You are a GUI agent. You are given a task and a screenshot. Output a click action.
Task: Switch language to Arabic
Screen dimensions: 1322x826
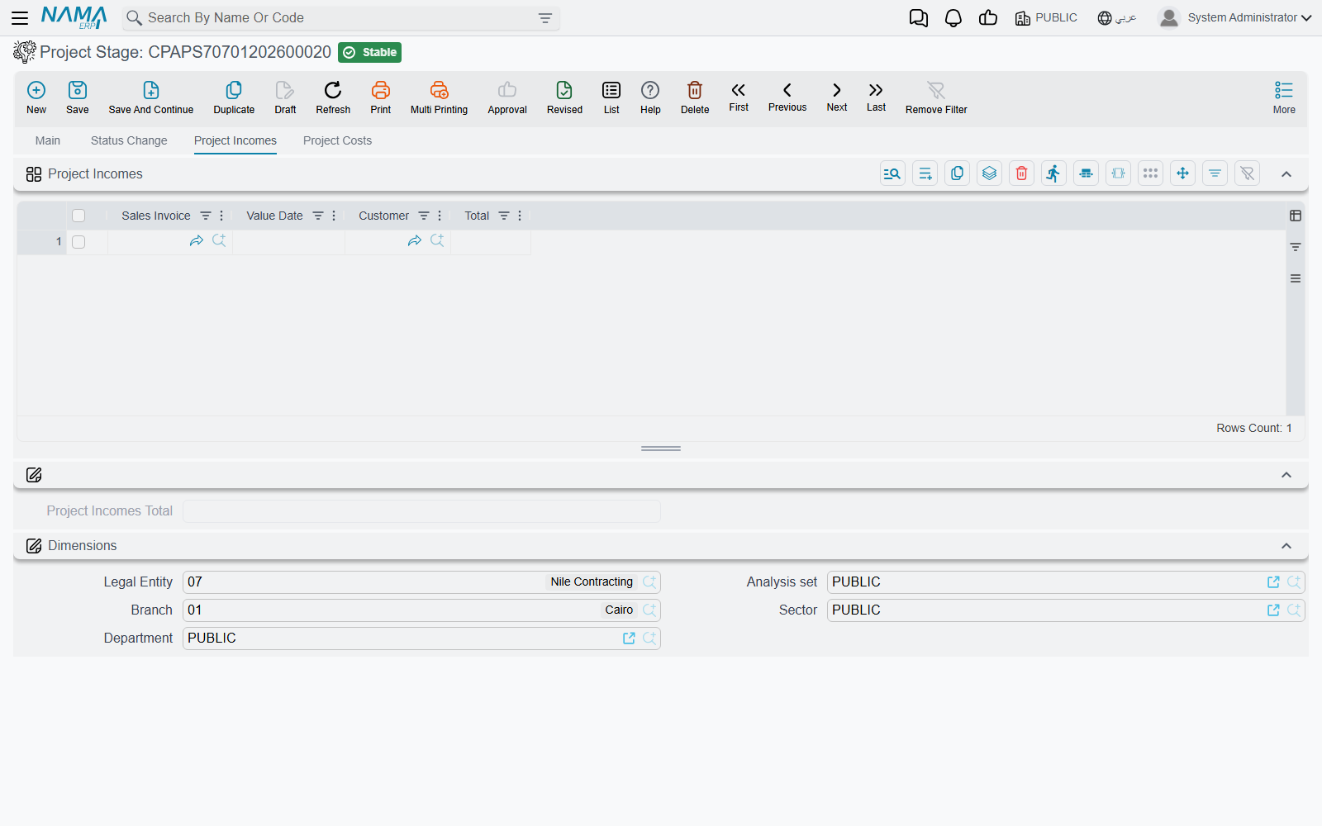pos(1117,18)
